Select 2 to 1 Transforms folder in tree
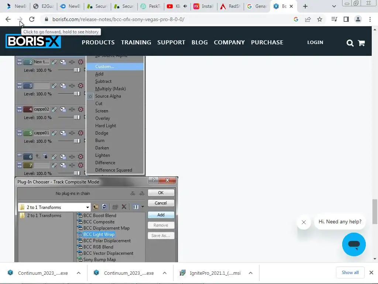 (44, 216)
